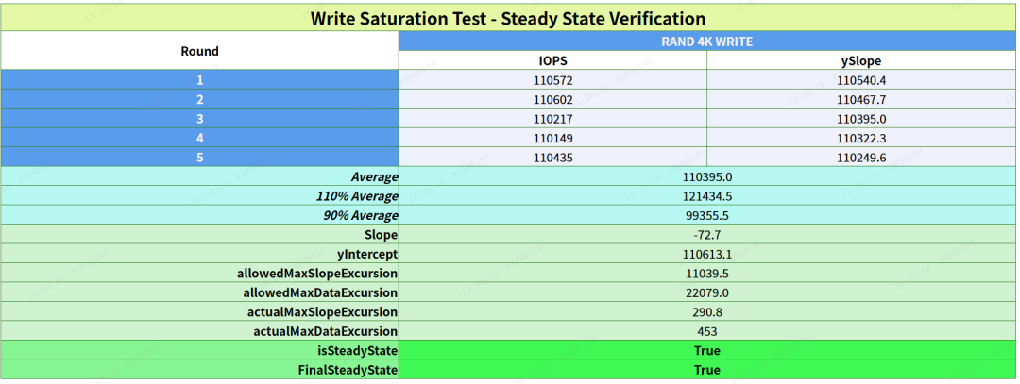The image size is (1020, 384).
Task: Click the RAND 4K WRITE header
Action: tap(706, 42)
